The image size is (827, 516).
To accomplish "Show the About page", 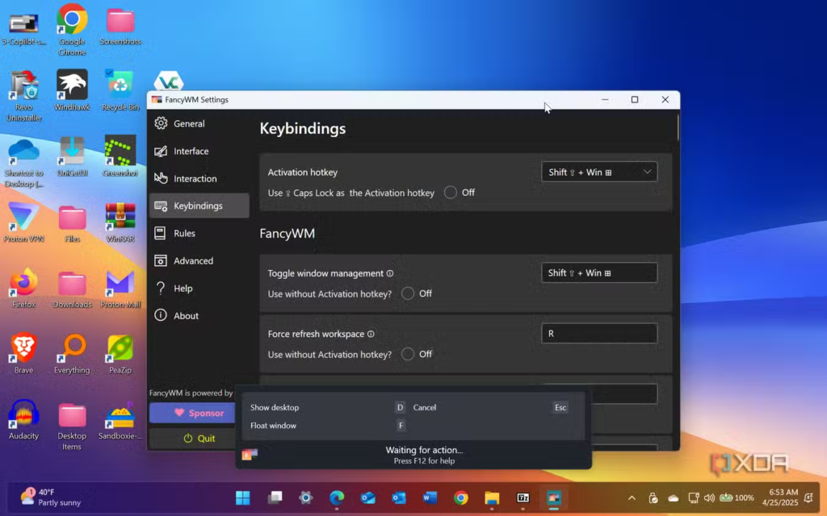I will [199, 315].
